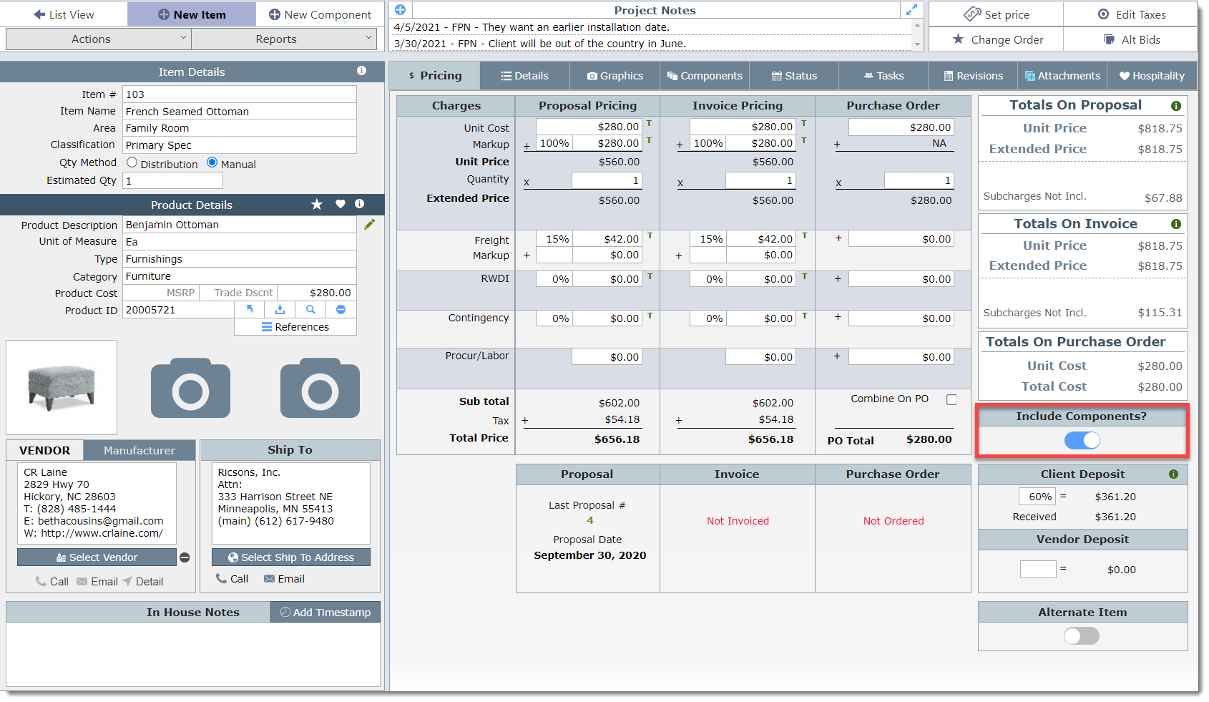Open Actions dropdown
The image size is (1209, 702).
99,39
